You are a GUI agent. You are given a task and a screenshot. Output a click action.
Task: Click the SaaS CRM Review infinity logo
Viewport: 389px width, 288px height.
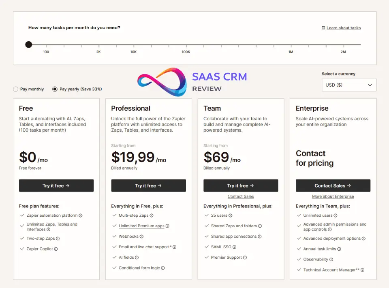tap(162, 81)
